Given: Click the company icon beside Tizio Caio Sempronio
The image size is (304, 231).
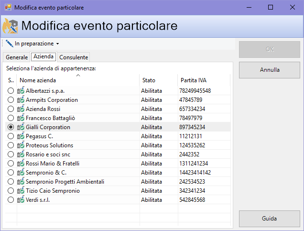Looking at the screenshot, I should [21, 191].
